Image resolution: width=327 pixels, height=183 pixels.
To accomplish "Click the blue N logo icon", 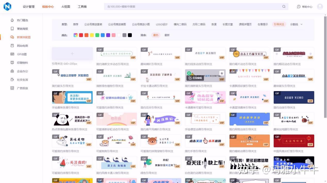I will click(x=7, y=6).
